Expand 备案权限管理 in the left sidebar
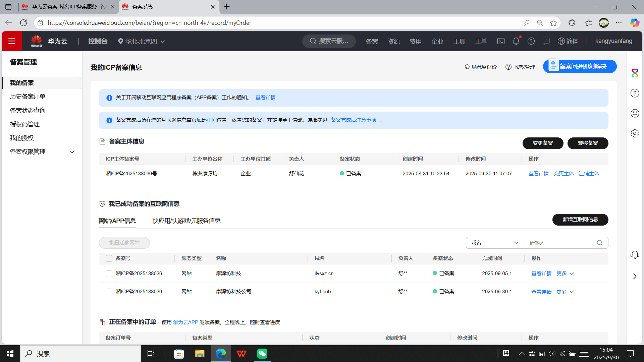 point(42,152)
